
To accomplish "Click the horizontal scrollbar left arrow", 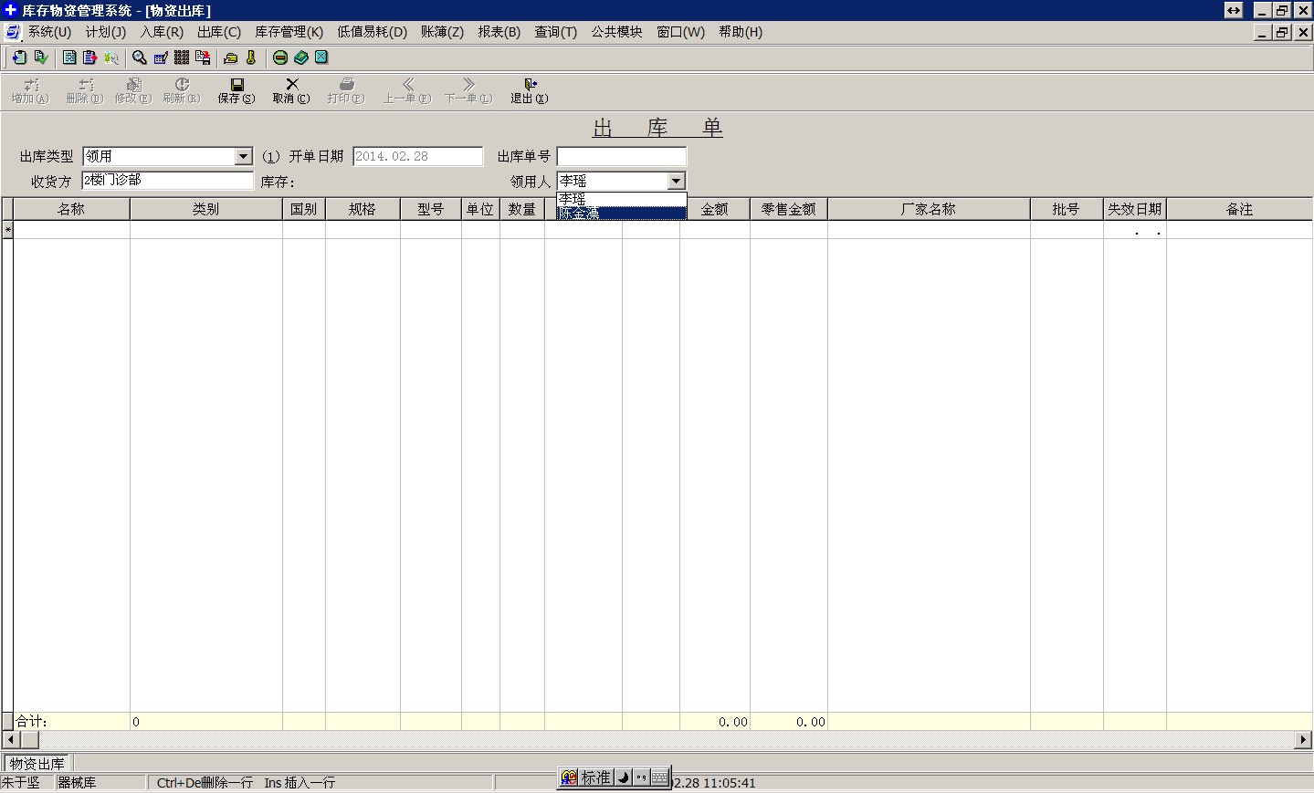I will [12, 739].
